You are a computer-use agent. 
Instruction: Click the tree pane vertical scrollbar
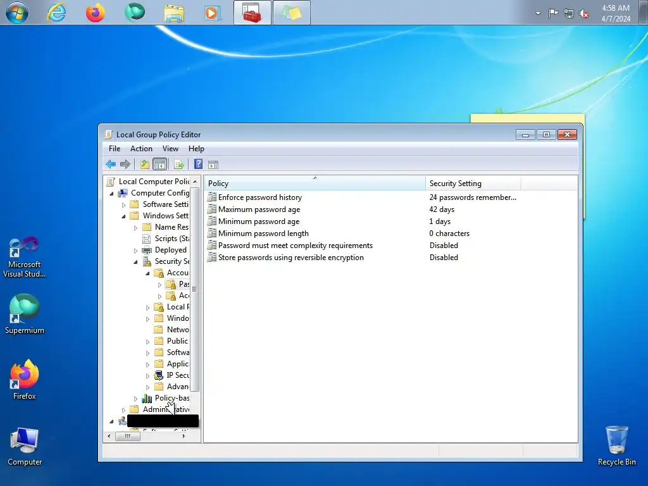(195, 289)
